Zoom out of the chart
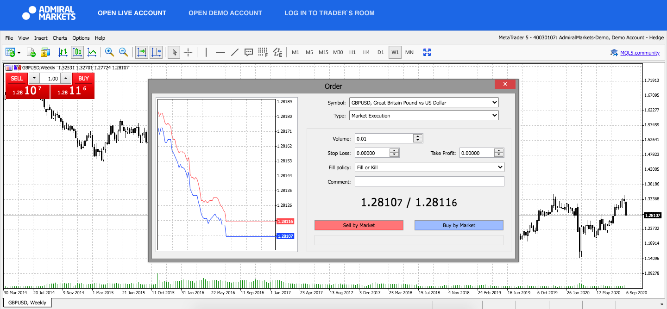The image size is (667, 309). pos(123,52)
